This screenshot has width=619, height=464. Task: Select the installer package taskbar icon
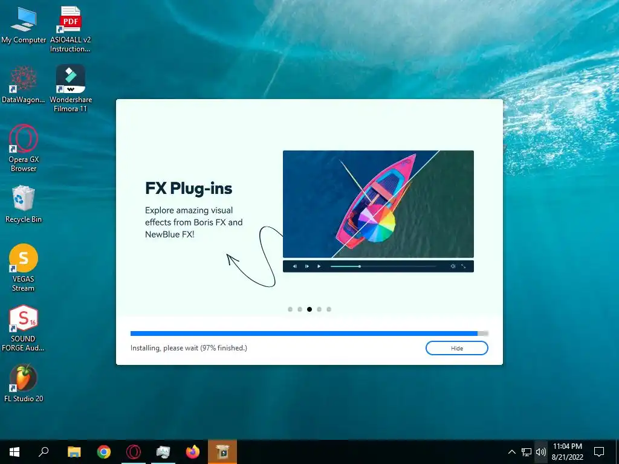pyautogui.click(x=222, y=452)
